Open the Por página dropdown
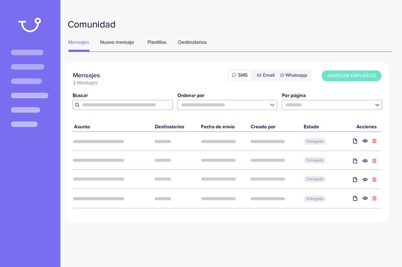The image size is (402, 267). pos(332,105)
